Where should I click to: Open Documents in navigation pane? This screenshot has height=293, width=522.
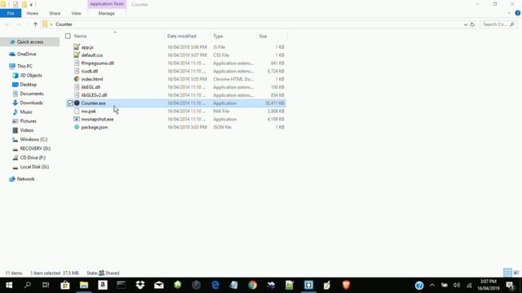click(32, 94)
